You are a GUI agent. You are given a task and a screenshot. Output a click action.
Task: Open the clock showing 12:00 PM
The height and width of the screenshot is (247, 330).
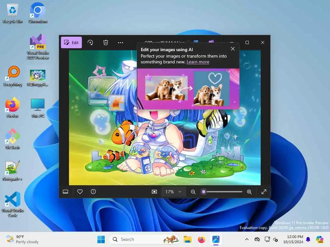click(293, 239)
